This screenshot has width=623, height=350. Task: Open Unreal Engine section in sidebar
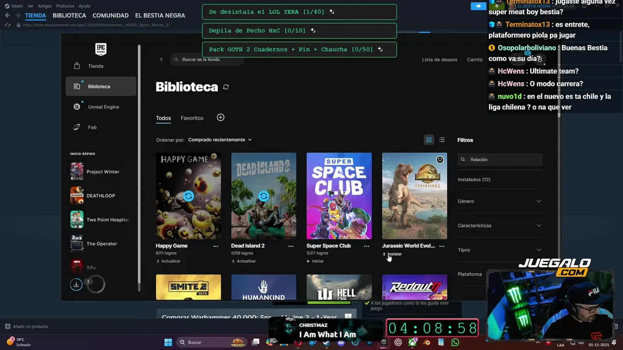[101, 107]
